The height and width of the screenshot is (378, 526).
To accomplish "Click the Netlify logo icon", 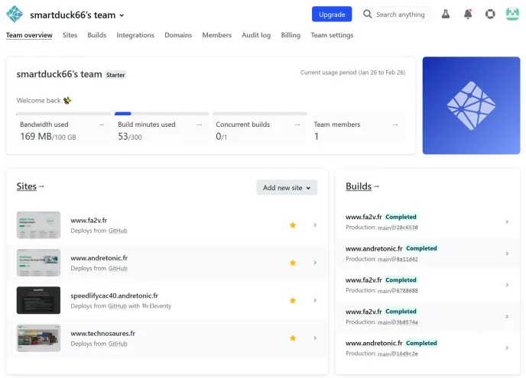I will click(x=15, y=14).
